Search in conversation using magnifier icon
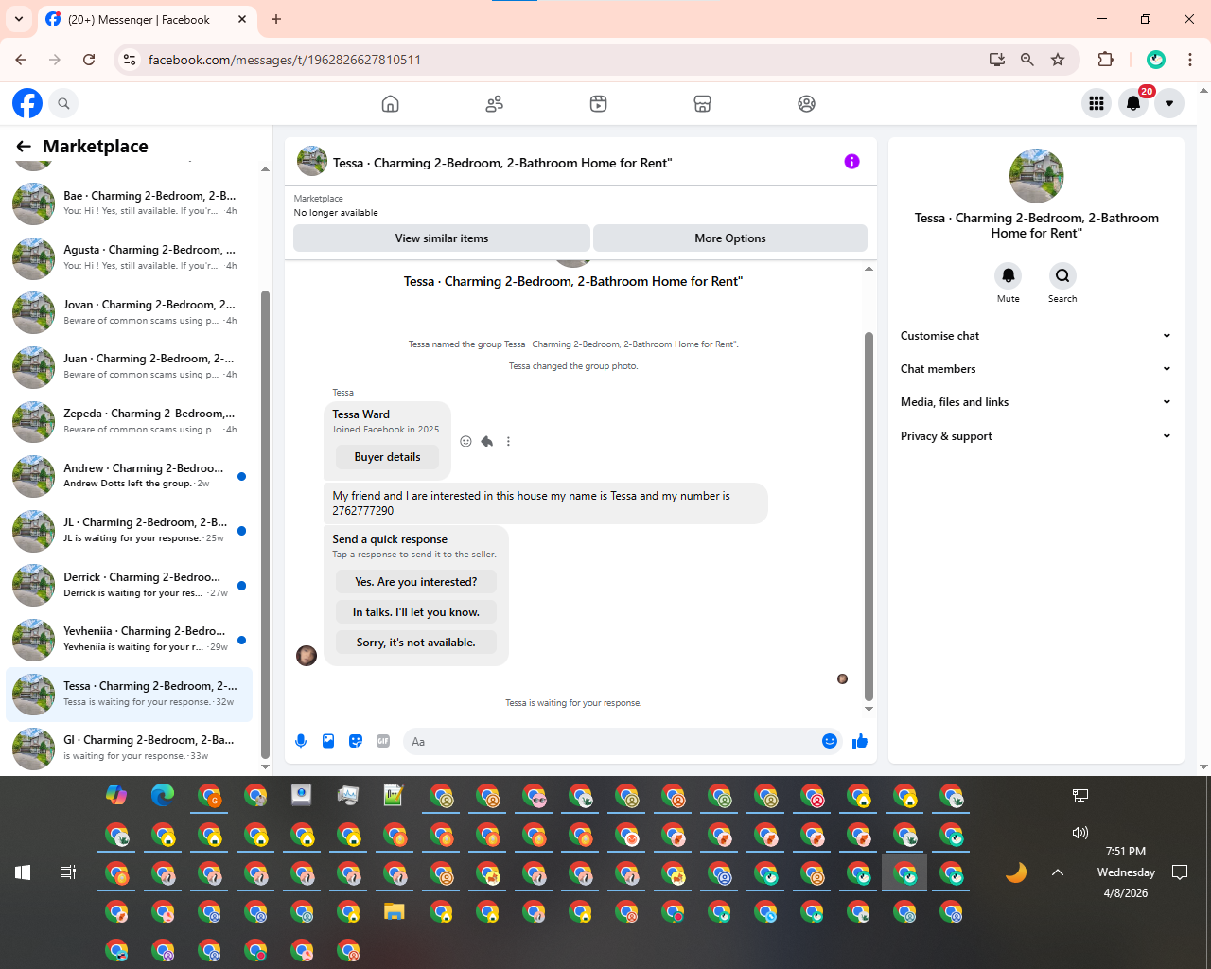The image size is (1211, 969). pyautogui.click(x=1062, y=275)
